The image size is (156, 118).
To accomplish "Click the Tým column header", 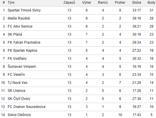I will (x=11, y=3).
